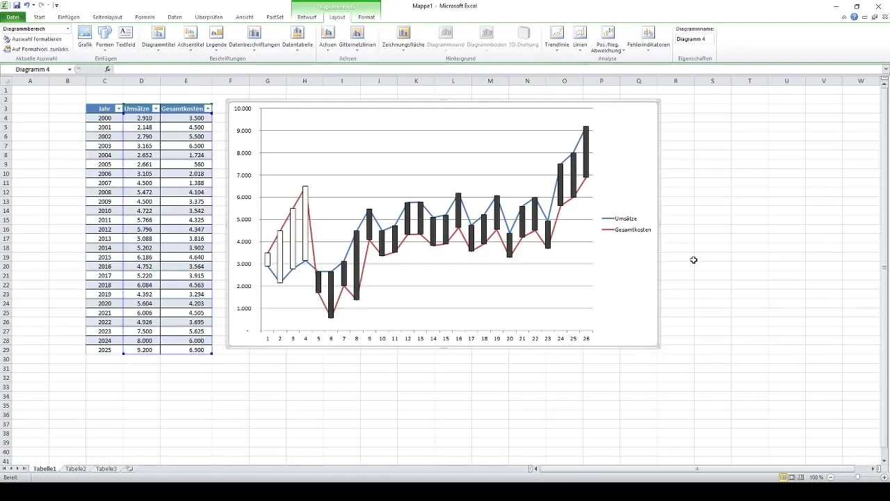This screenshot has height=501, width=890.
Task: Open Jahr column filter dropdown
Action: click(x=118, y=109)
